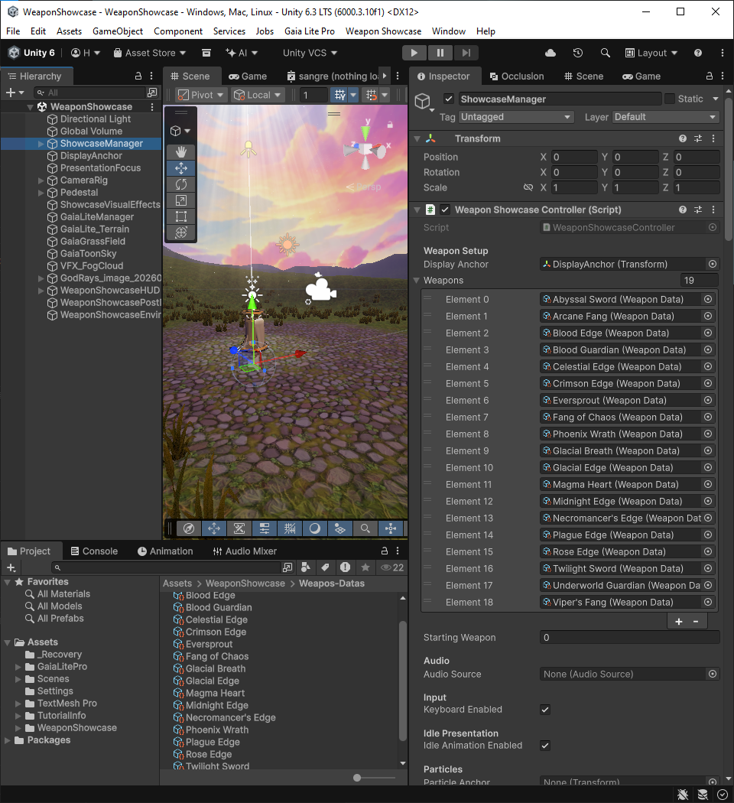Click the compass icon in Scene overlay bar
Screen dimensions: 734x803
click(x=189, y=528)
